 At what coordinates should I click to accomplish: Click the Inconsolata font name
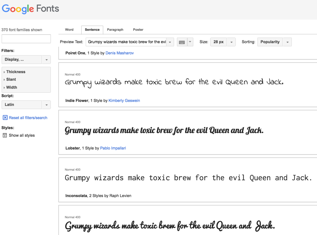(76, 196)
